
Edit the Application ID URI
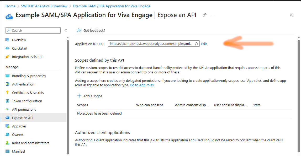coord(204,44)
